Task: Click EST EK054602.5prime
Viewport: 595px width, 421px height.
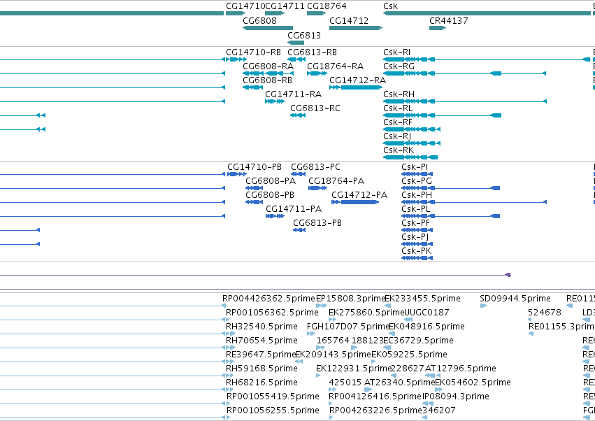Action: pos(438,390)
